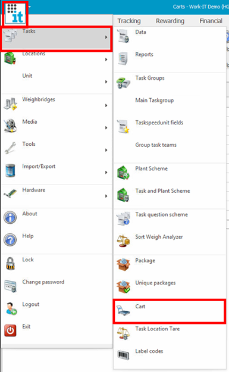The image size is (229, 372).
Task: Switch to the Tracking tab
Action: 129,21
